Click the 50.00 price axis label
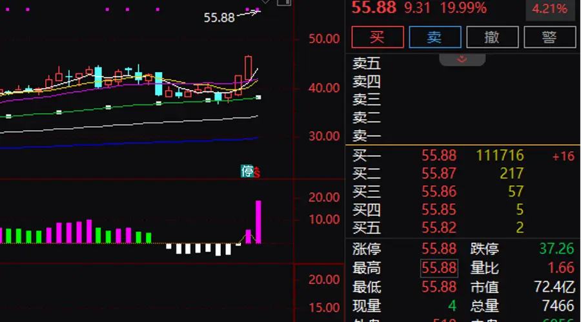The image size is (581, 322). click(324, 39)
